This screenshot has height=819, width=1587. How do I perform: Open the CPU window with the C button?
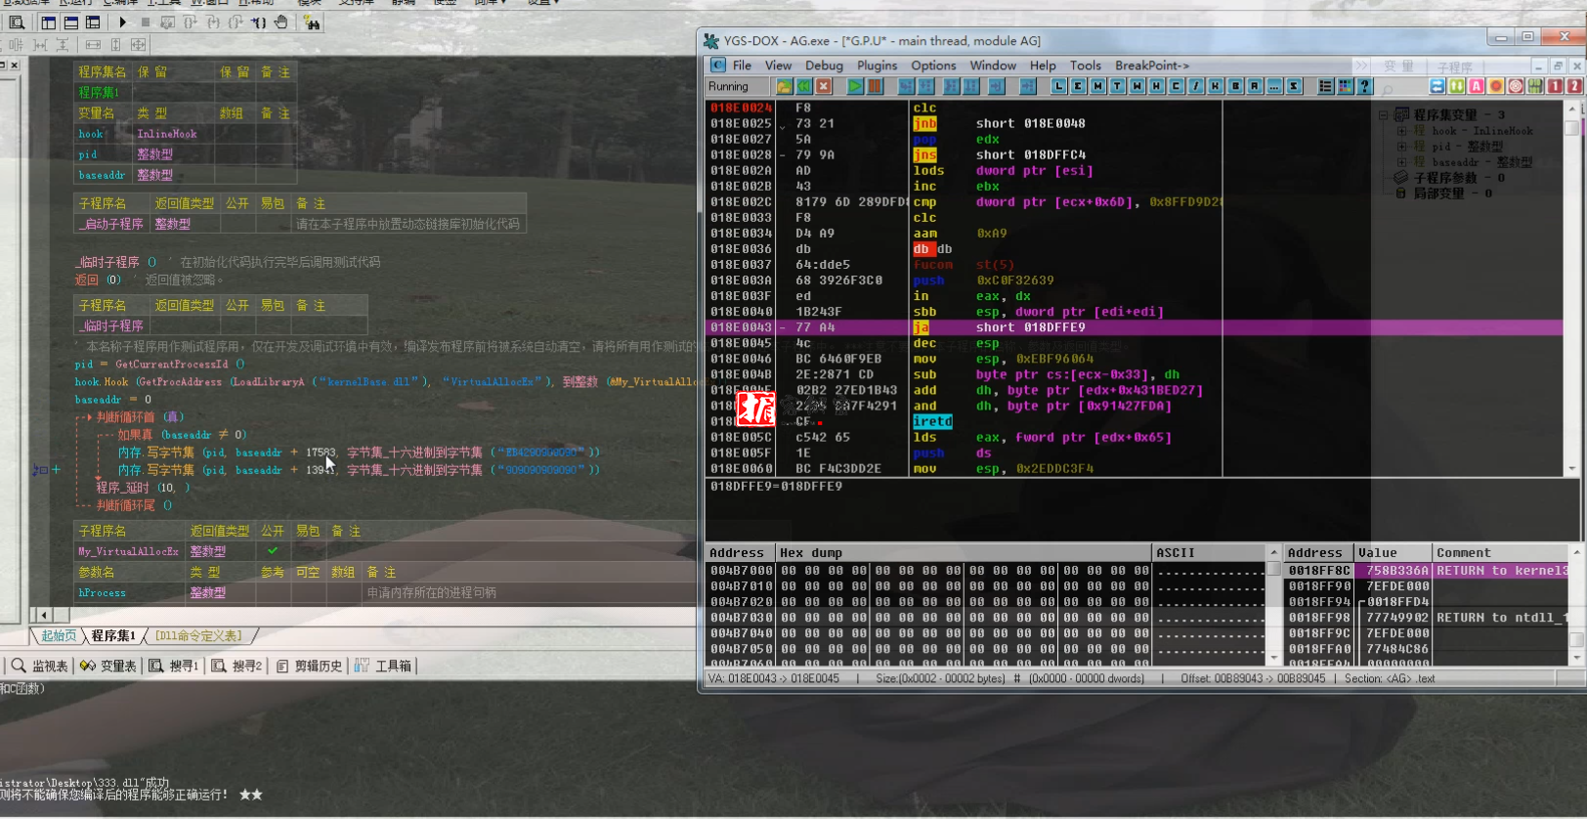coord(1176,86)
